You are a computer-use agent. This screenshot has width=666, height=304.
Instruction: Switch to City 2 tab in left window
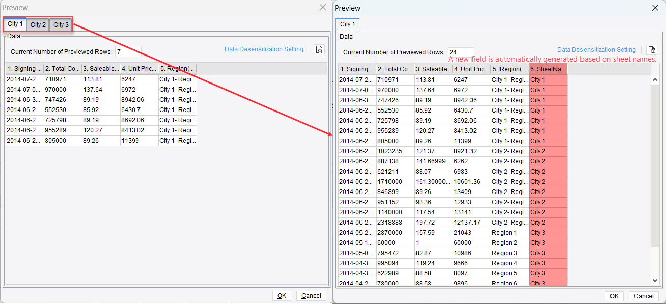click(38, 25)
